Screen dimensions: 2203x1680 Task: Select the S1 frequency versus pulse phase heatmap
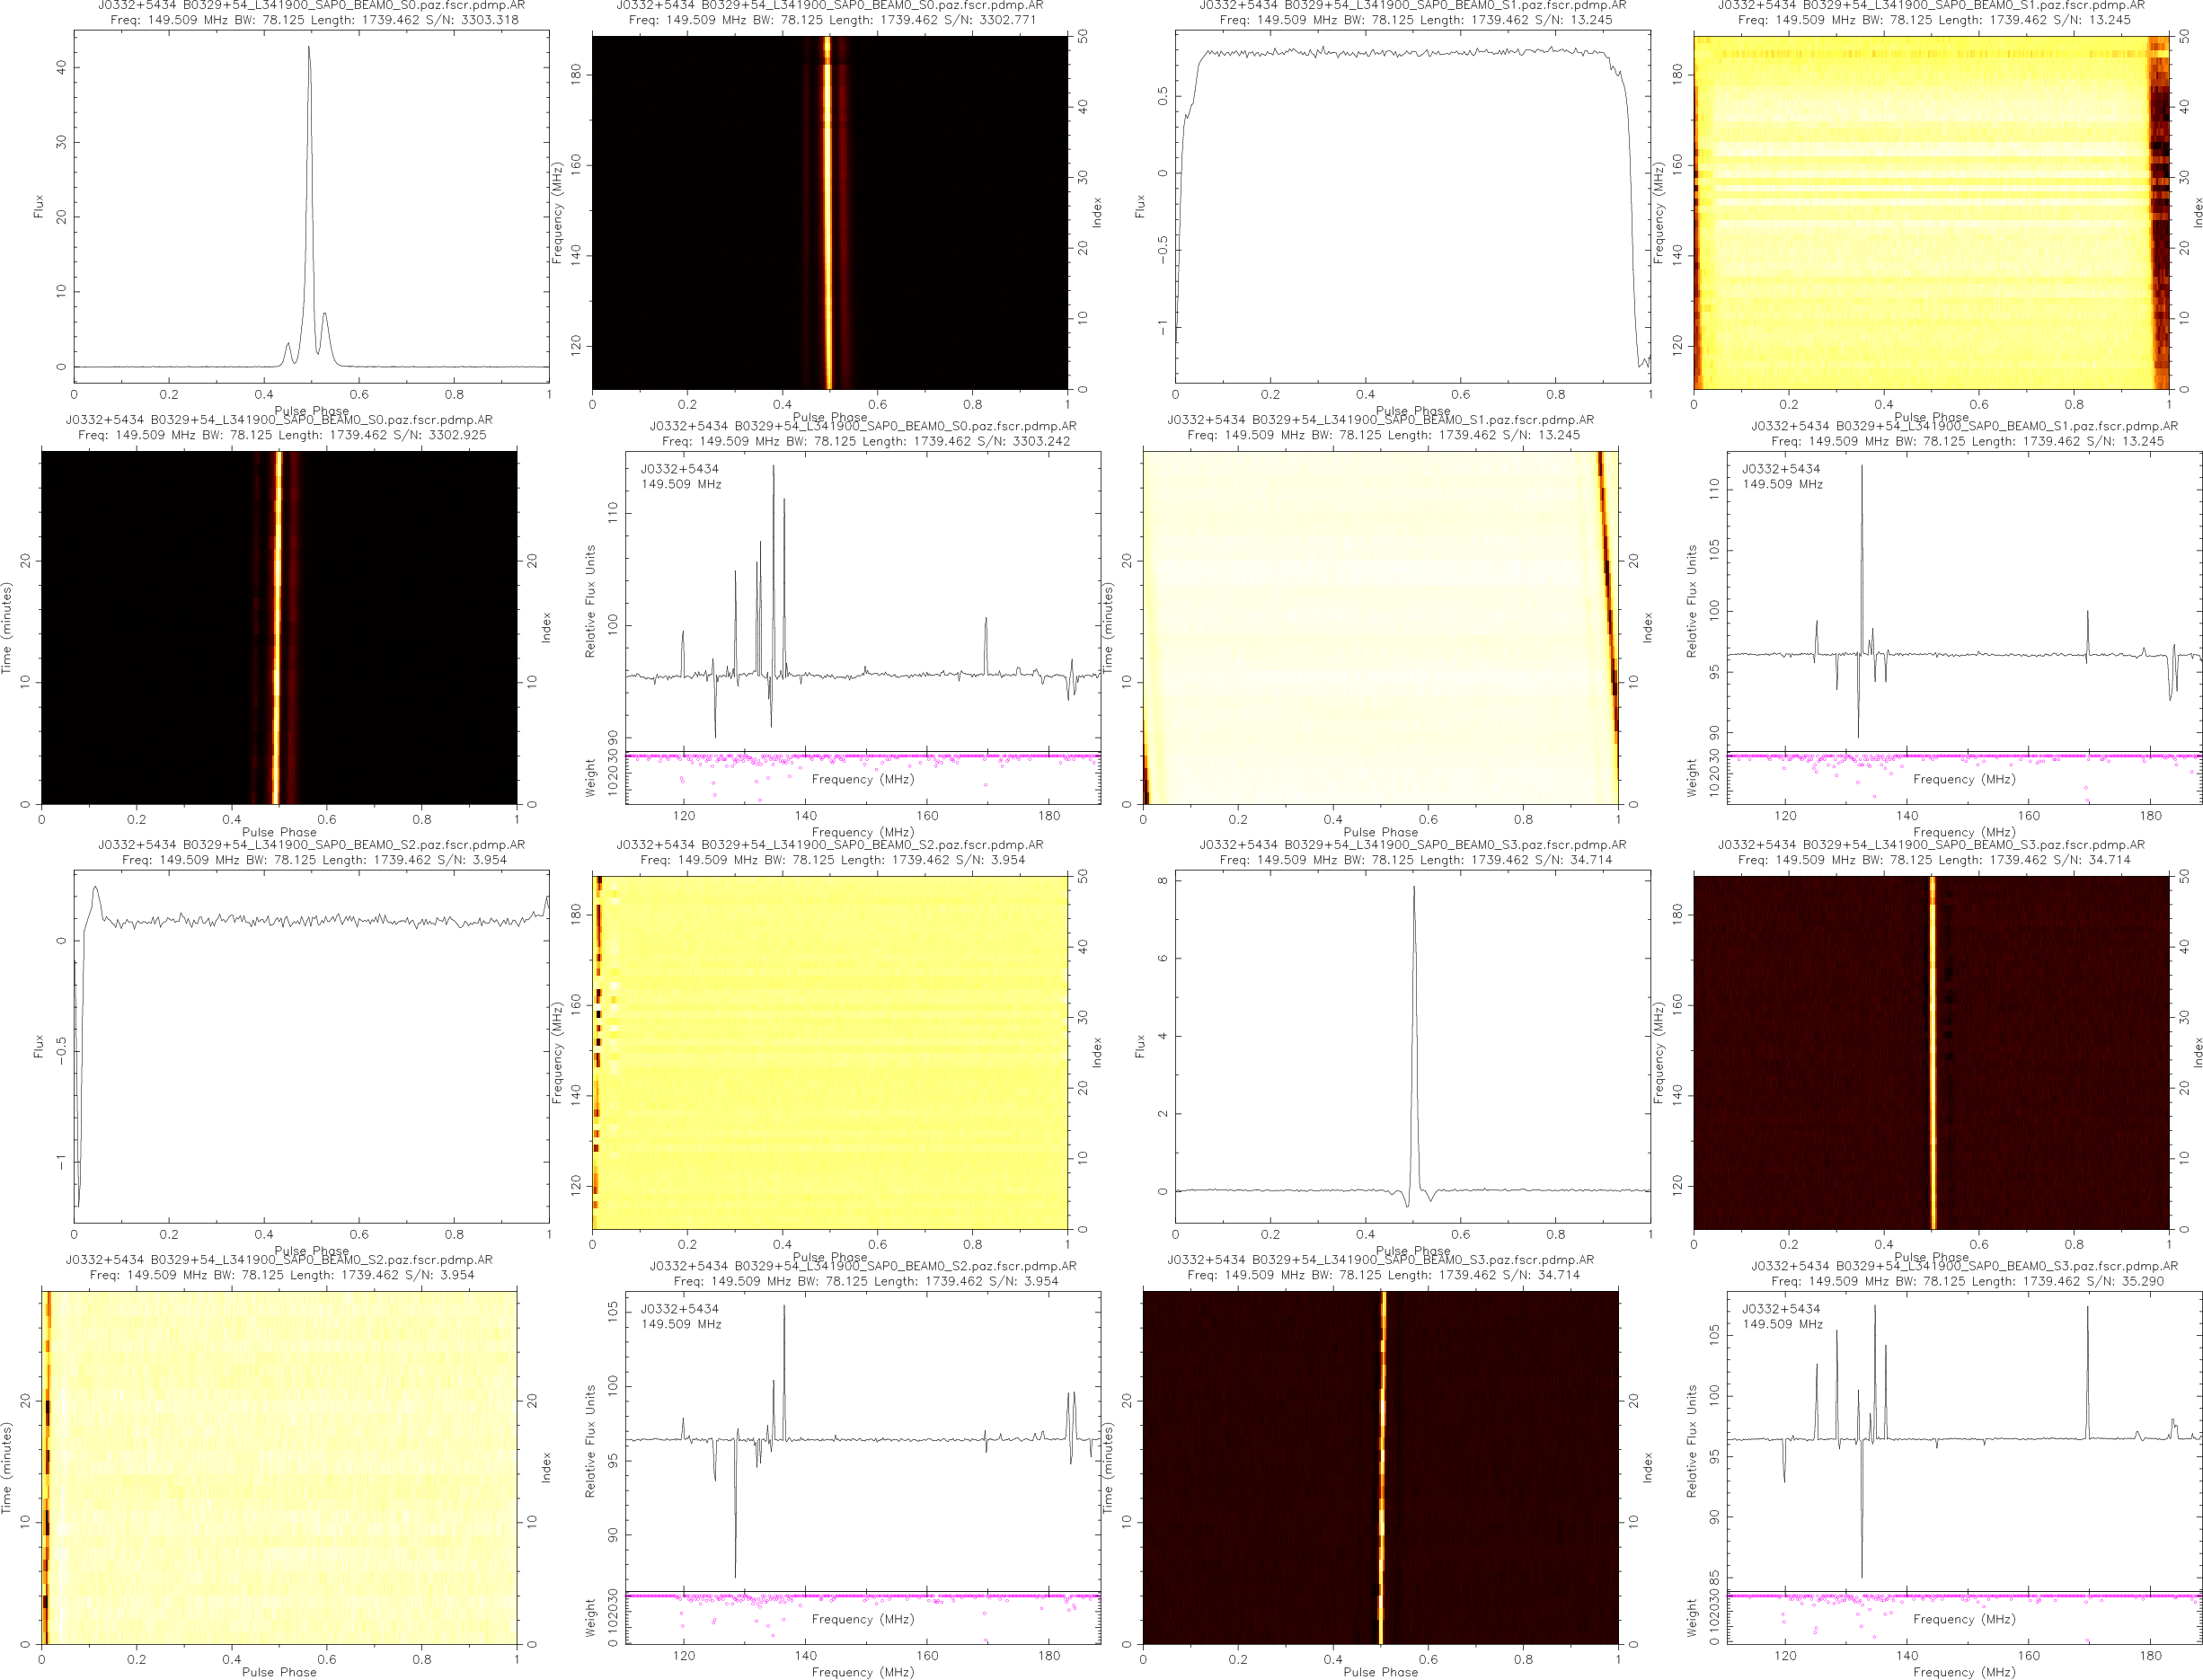pyautogui.click(x=1930, y=212)
